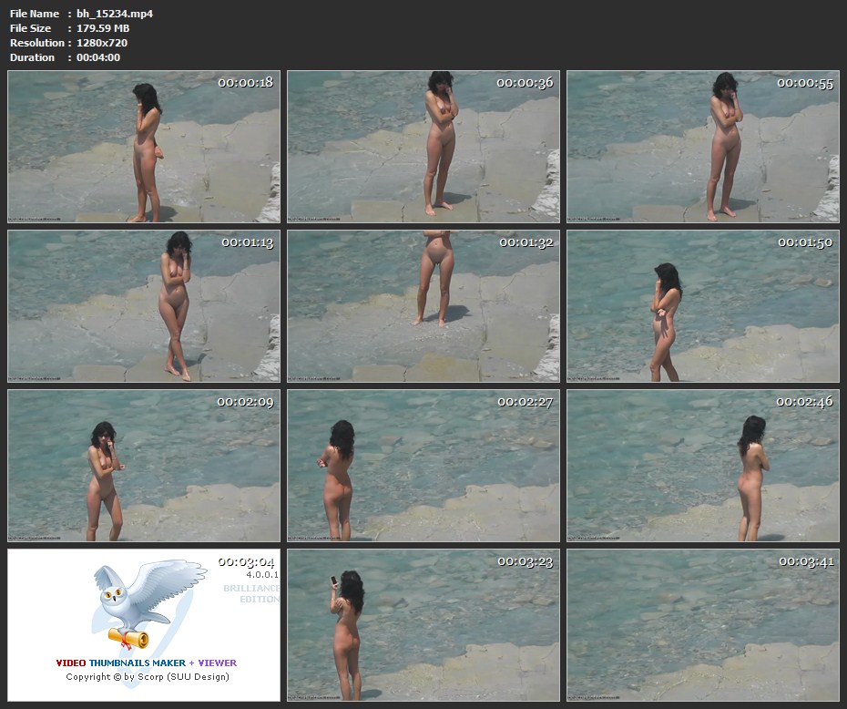Screen dimensions: 847x709
Task: Click the thumbnail at timestamp 00:00:18
Action: click(x=144, y=148)
